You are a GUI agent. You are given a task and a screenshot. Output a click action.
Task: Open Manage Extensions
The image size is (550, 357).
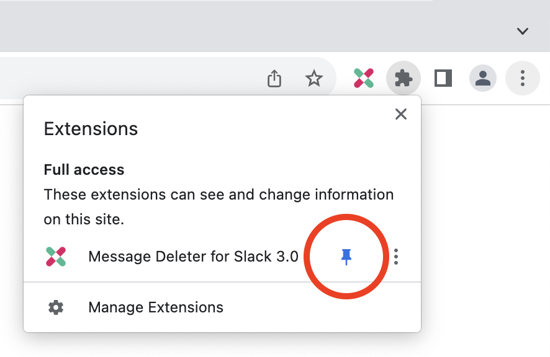tap(156, 307)
